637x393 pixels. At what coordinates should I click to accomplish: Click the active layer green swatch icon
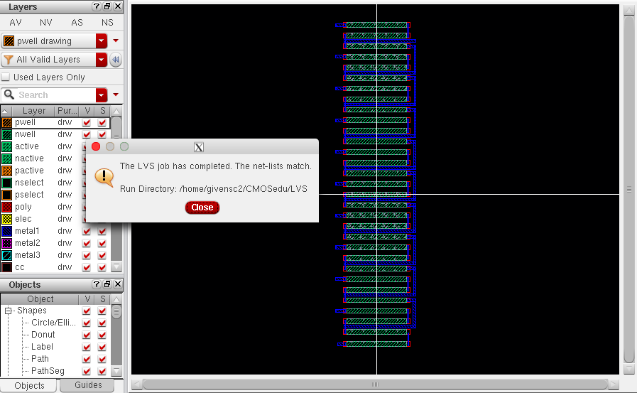click(7, 146)
